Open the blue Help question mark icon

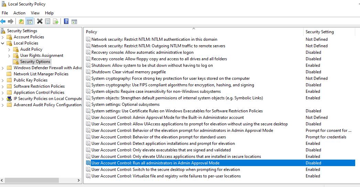pos(66,21)
